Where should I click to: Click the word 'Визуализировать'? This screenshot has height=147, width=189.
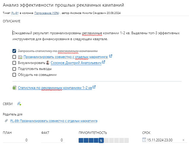point(31,63)
